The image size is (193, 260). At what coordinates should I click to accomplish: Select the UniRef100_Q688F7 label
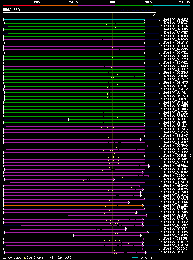173,69
